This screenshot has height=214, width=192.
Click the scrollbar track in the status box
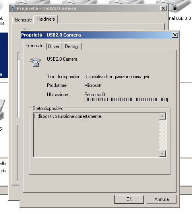point(163,135)
